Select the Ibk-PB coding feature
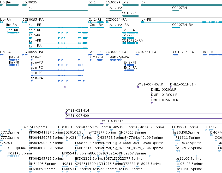The width and height of the screenshot is (222, 173). [212, 55]
